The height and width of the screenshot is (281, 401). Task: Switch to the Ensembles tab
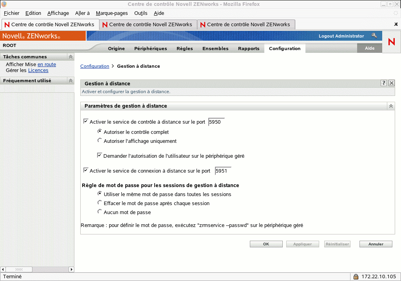coord(215,48)
